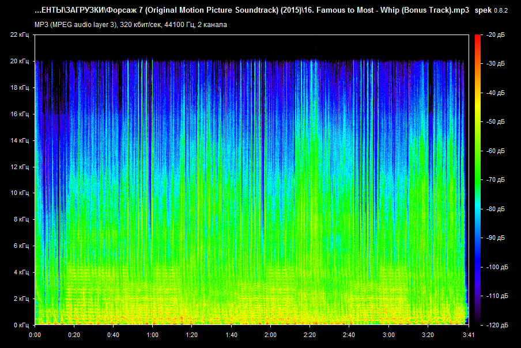The image size is (521, 348).
Task: Select the -70 дБ level label
Action: click(x=496, y=180)
